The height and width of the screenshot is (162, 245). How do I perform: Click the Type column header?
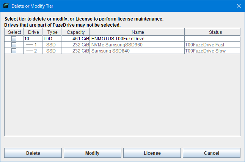click(x=52, y=32)
